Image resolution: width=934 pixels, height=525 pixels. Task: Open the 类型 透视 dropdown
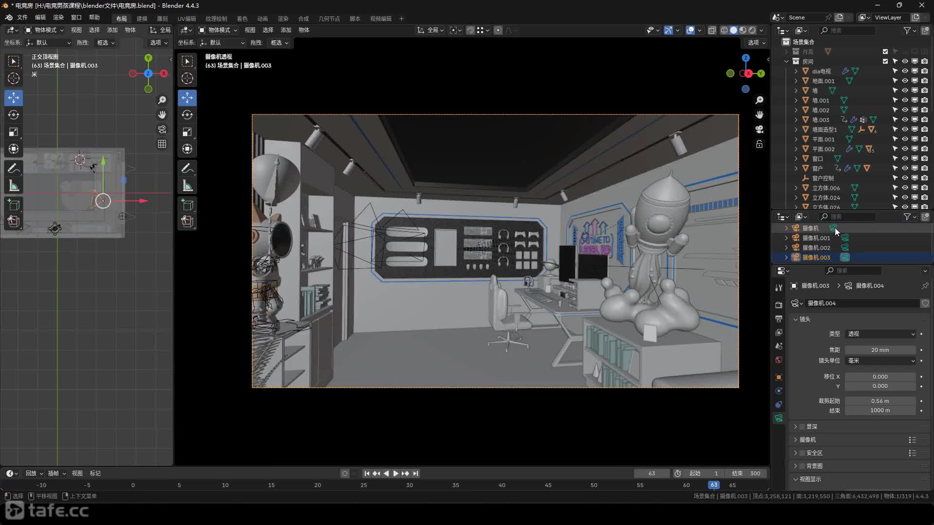pos(881,334)
